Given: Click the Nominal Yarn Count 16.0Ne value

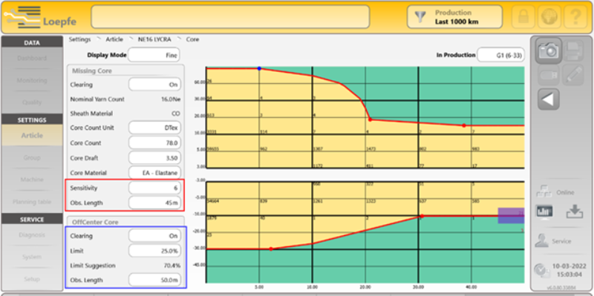Looking at the screenshot, I should tap(171, 99).
